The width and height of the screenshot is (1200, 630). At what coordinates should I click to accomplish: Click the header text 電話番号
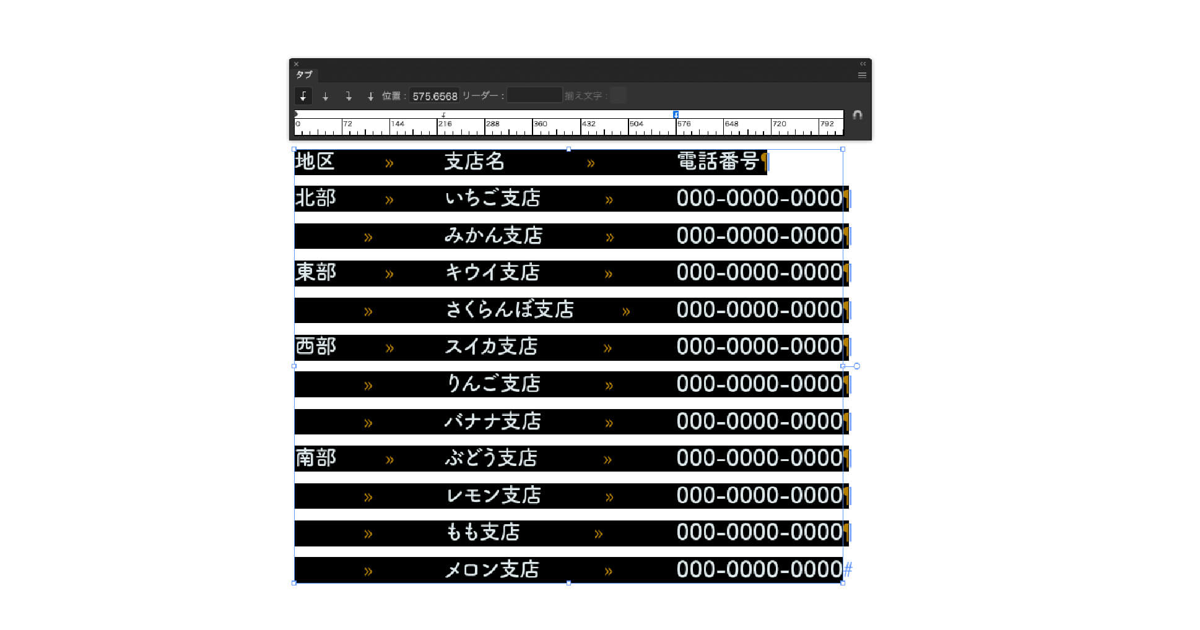[x=718, y=162]
